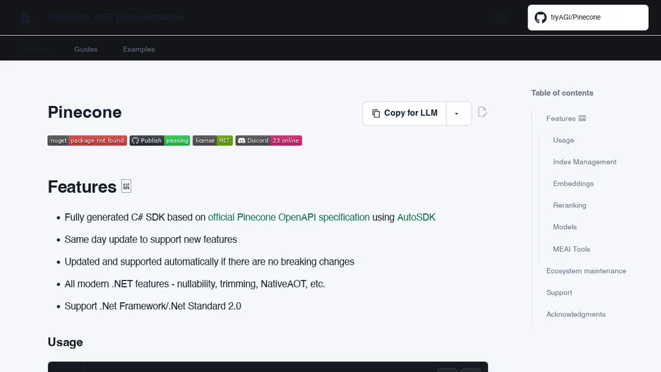661x372 pixels.
Task: Click the GitHub octocat icon
Action: [540, 17]
